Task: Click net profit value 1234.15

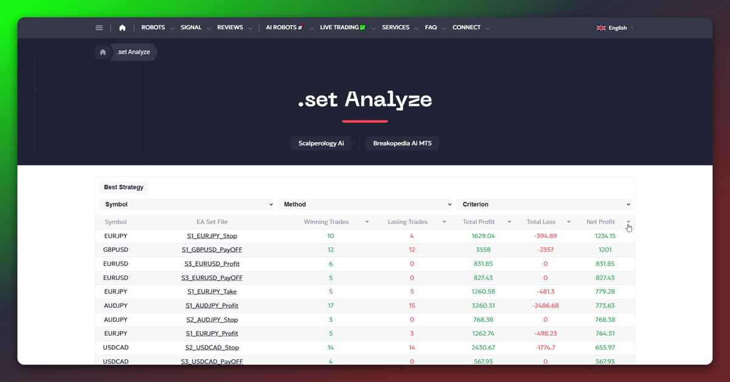Action: tap(605, 236)
